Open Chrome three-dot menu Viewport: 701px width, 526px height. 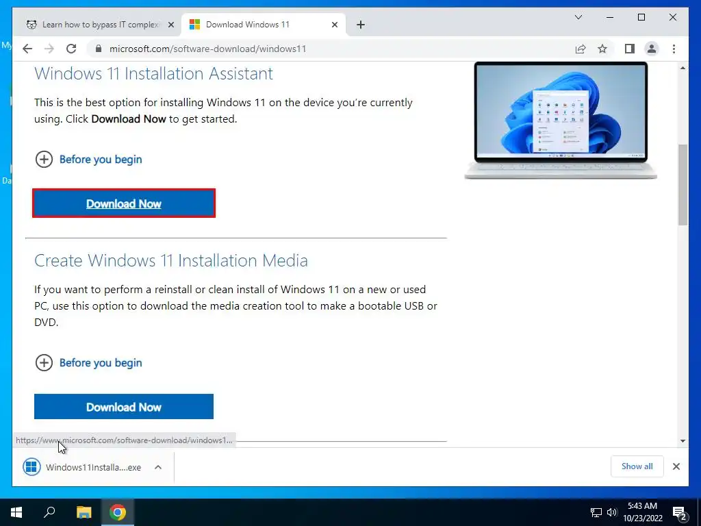pyautogui.click(x=674, y=49)
